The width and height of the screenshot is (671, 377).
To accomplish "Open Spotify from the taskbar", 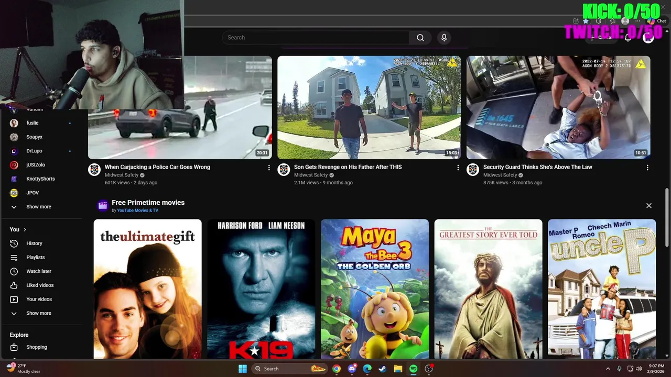I will [x=413, y=369].
